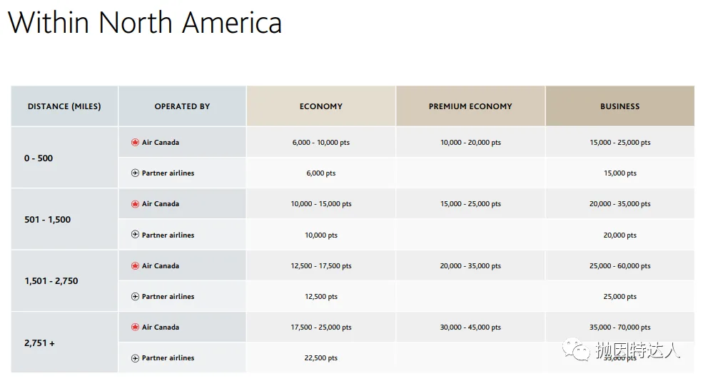Screen dimensions: 703x381
Task: Click Air Canada maple leaf icon in 1,501 - 2,750 row
Action: 135,266
